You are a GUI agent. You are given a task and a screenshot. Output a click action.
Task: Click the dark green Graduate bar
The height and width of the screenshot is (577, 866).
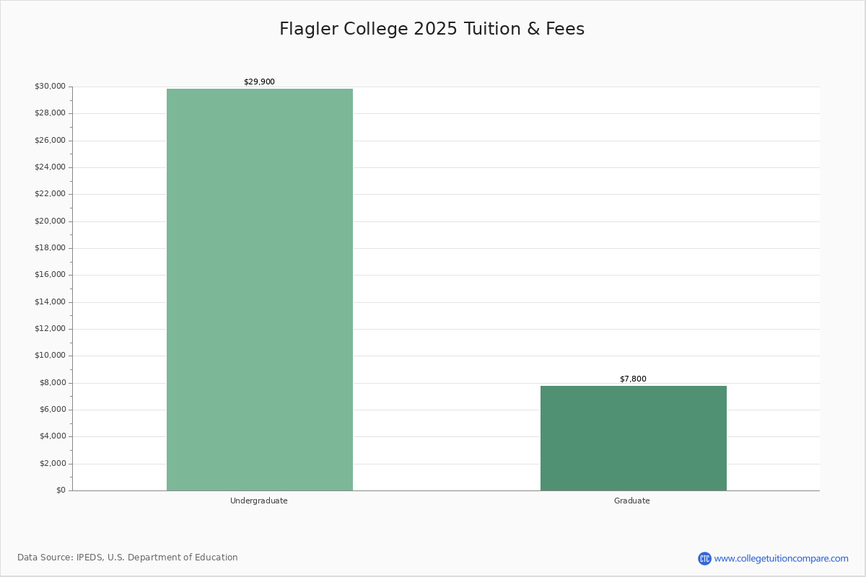(x=633, y=438)
